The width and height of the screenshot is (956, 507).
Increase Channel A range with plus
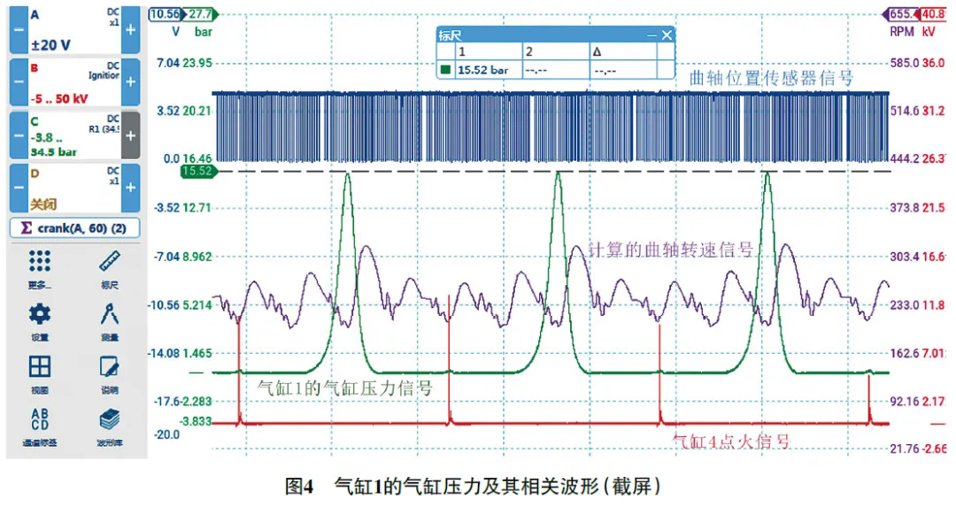click(130, 30)
